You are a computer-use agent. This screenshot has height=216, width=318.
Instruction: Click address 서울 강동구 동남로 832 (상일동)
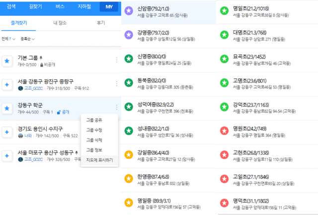tap(163, 184)
